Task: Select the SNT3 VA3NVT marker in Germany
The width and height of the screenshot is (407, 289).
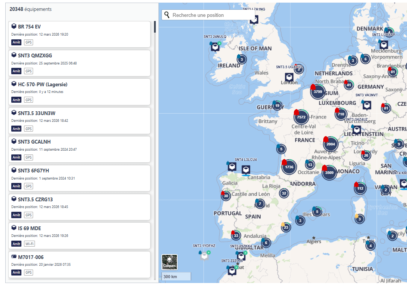Action: [x=366, y=105]
